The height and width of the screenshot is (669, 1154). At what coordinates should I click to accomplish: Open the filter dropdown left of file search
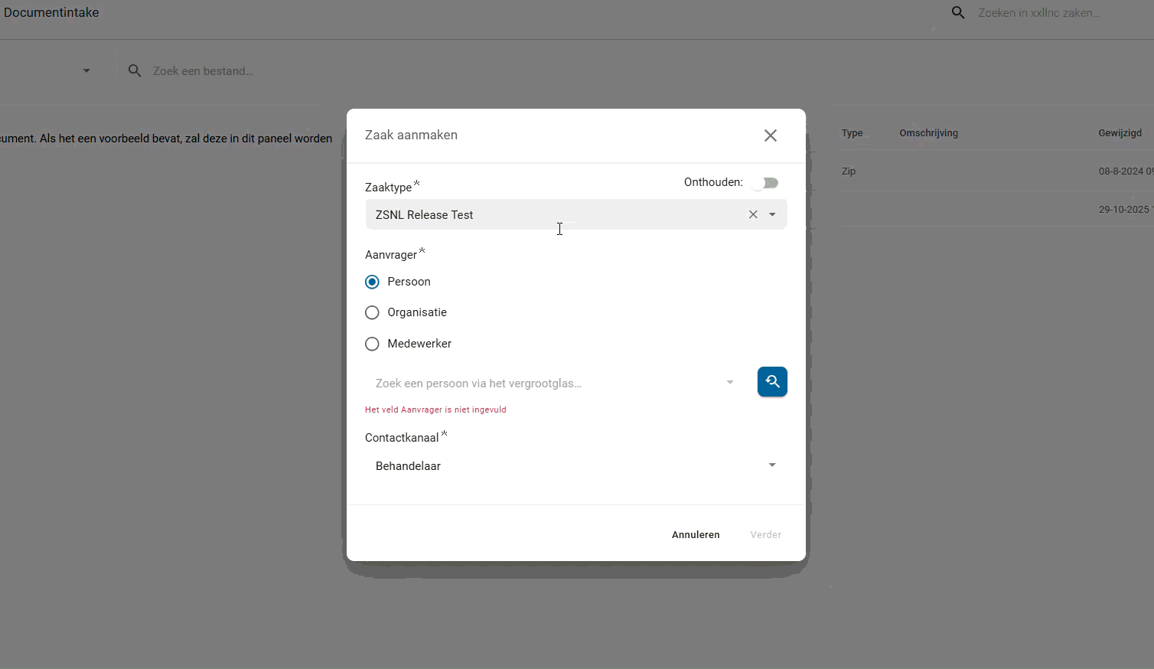pyautogui.click(x=86, y=71)
